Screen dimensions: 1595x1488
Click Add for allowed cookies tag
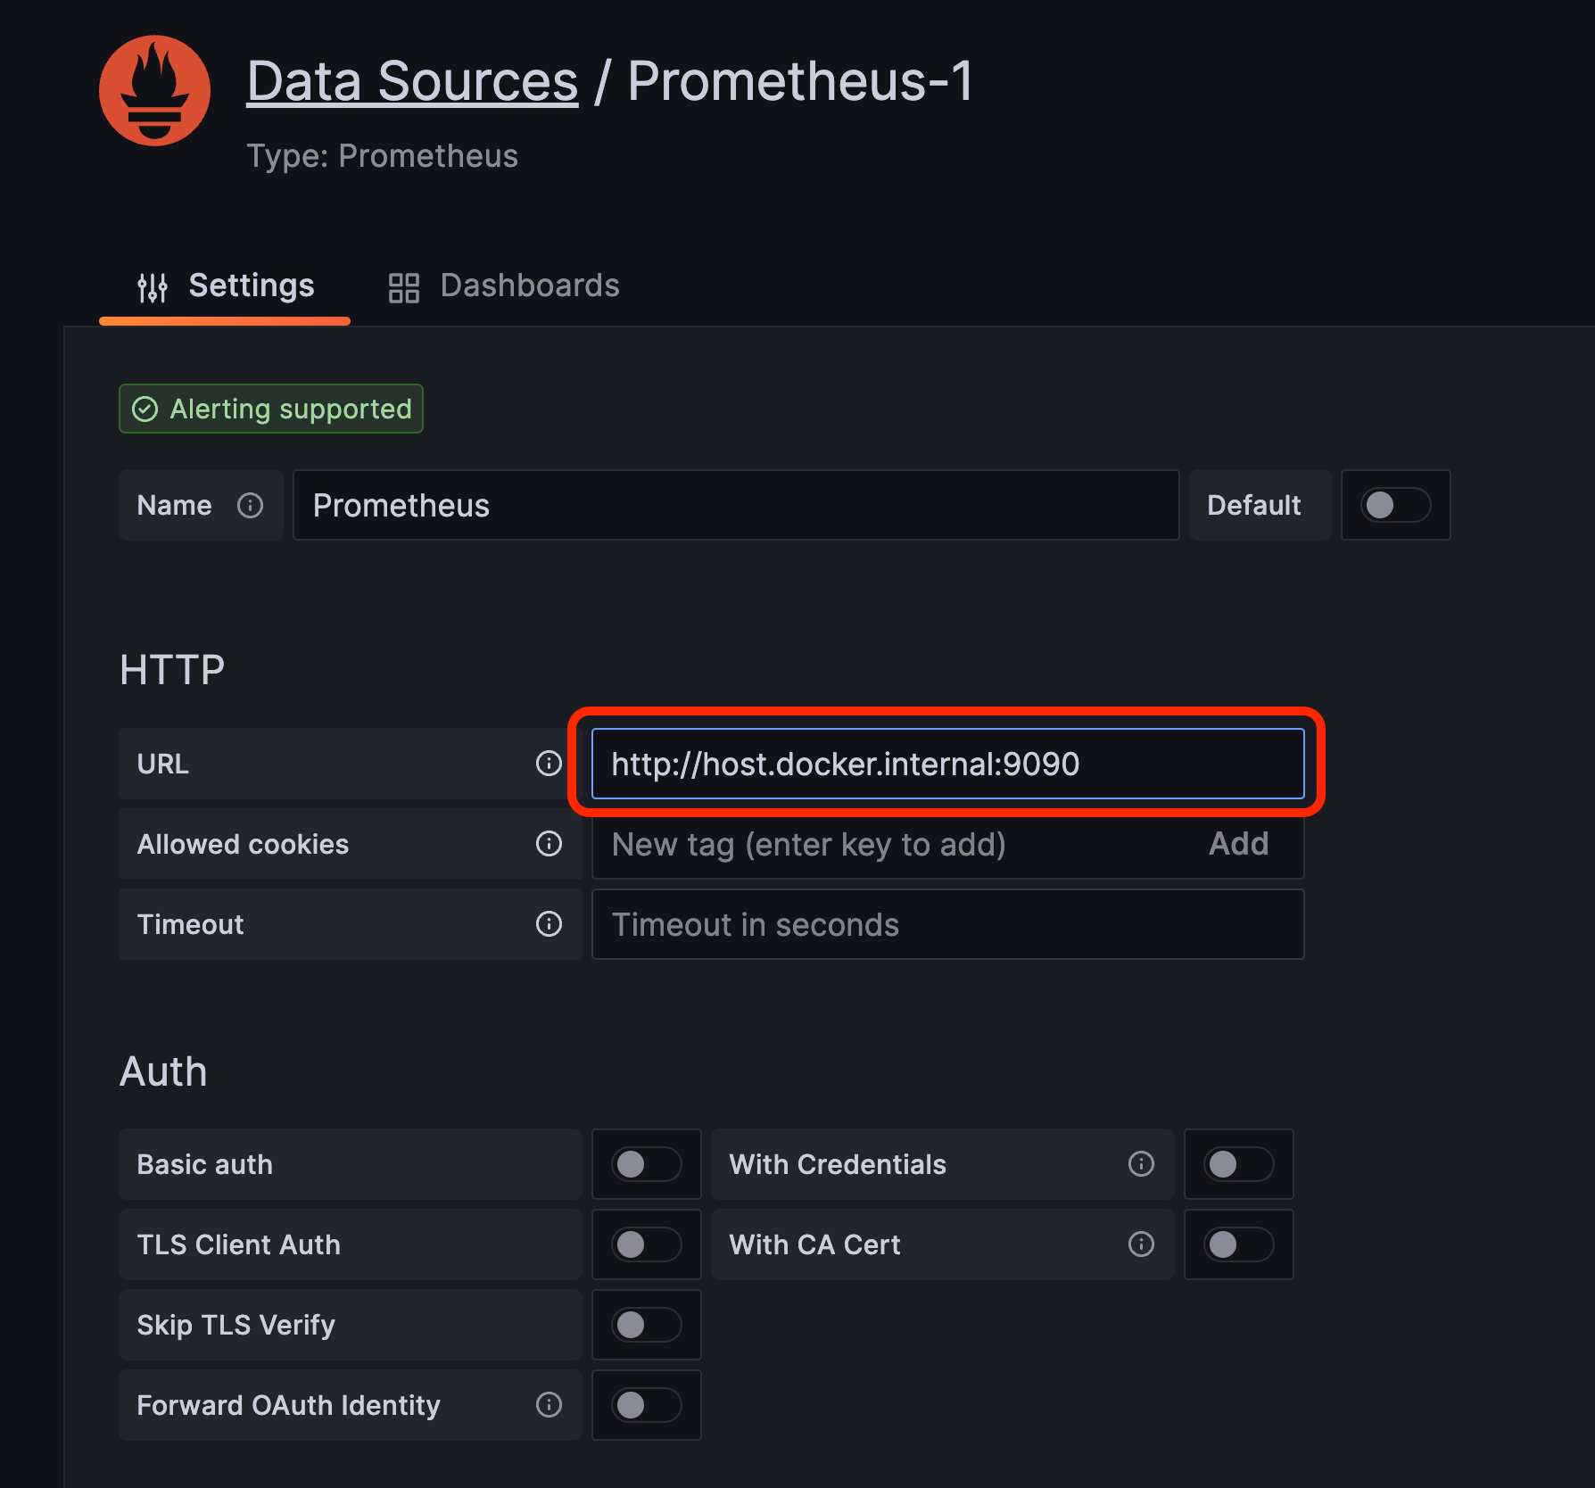coord(1238,844)
